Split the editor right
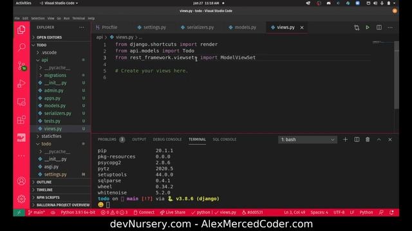 [379, 28]
